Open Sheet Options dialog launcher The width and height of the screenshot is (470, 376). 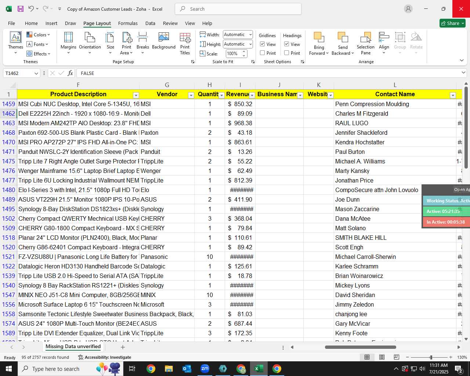303,62
